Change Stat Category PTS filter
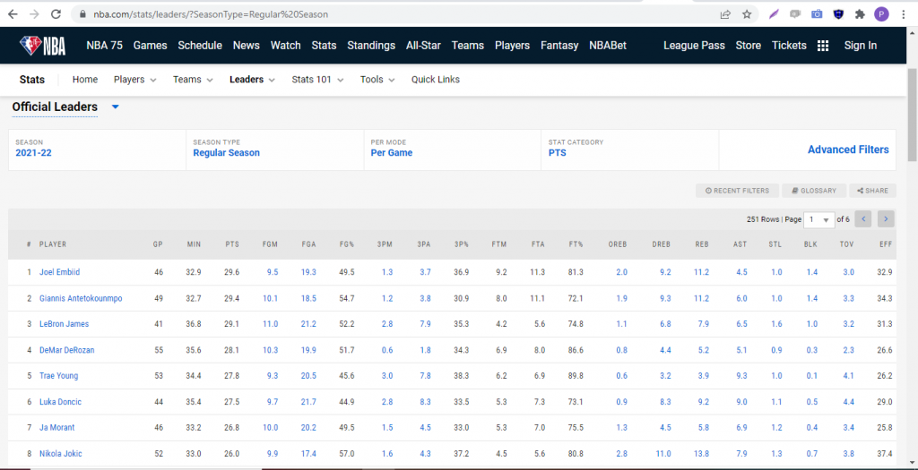Screen dimensions: 918x470 coord(557,152)
